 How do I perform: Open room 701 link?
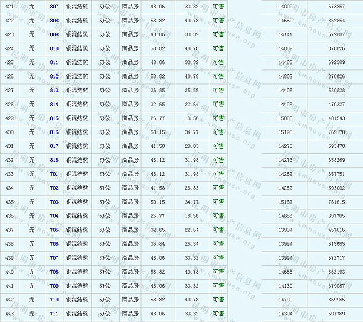pos(54,174)
